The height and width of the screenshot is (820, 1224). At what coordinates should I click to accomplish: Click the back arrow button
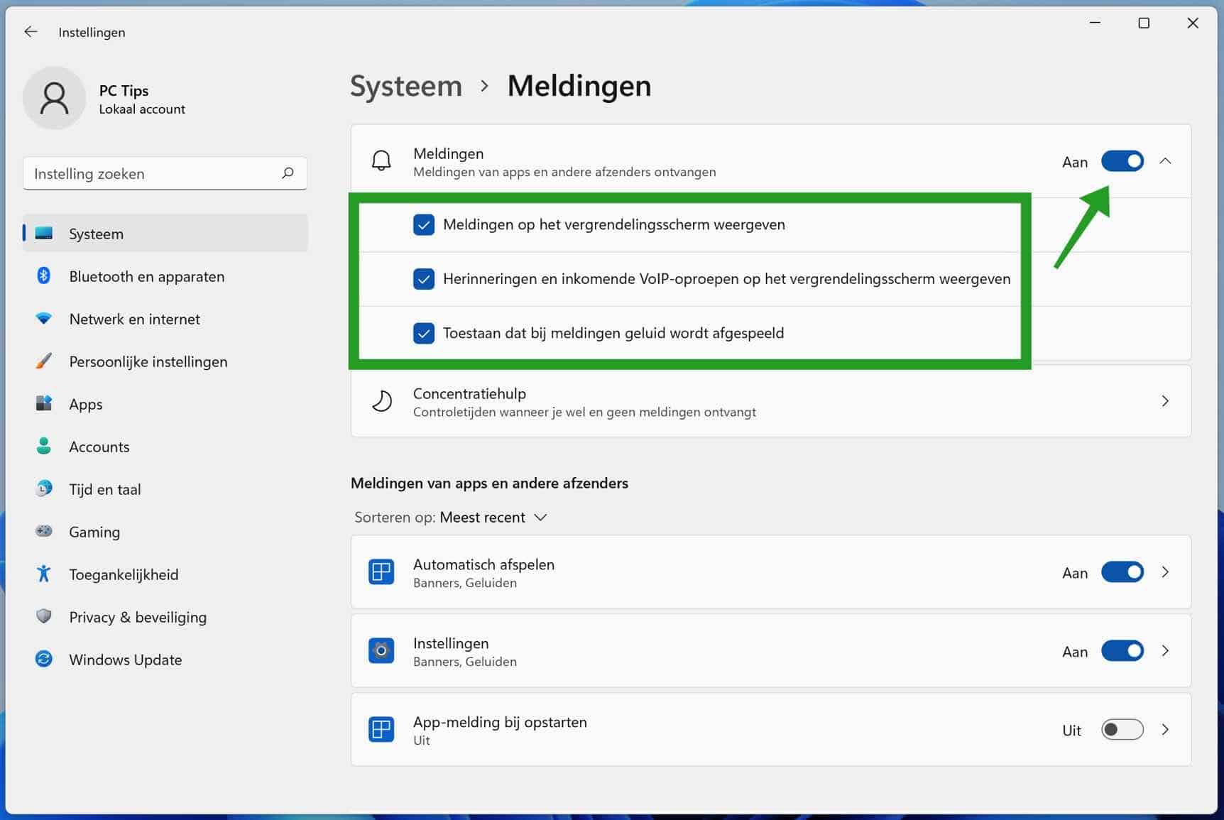click(x=31, y=31)
